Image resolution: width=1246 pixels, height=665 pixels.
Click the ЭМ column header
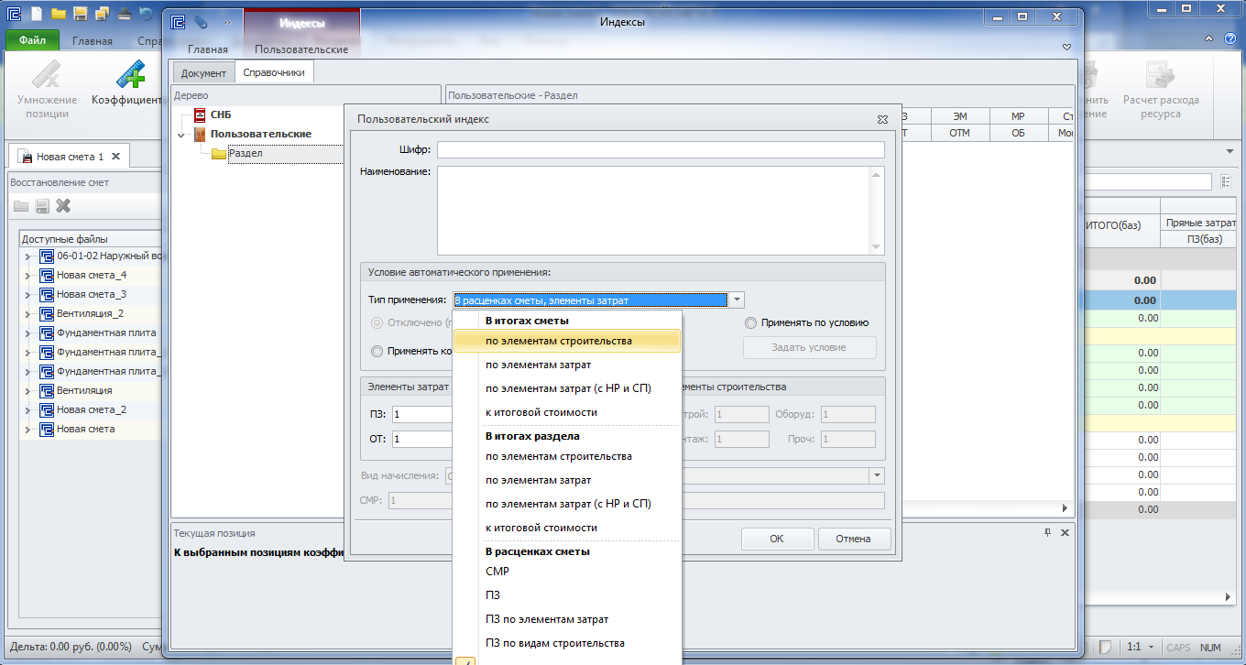point(960,116)
